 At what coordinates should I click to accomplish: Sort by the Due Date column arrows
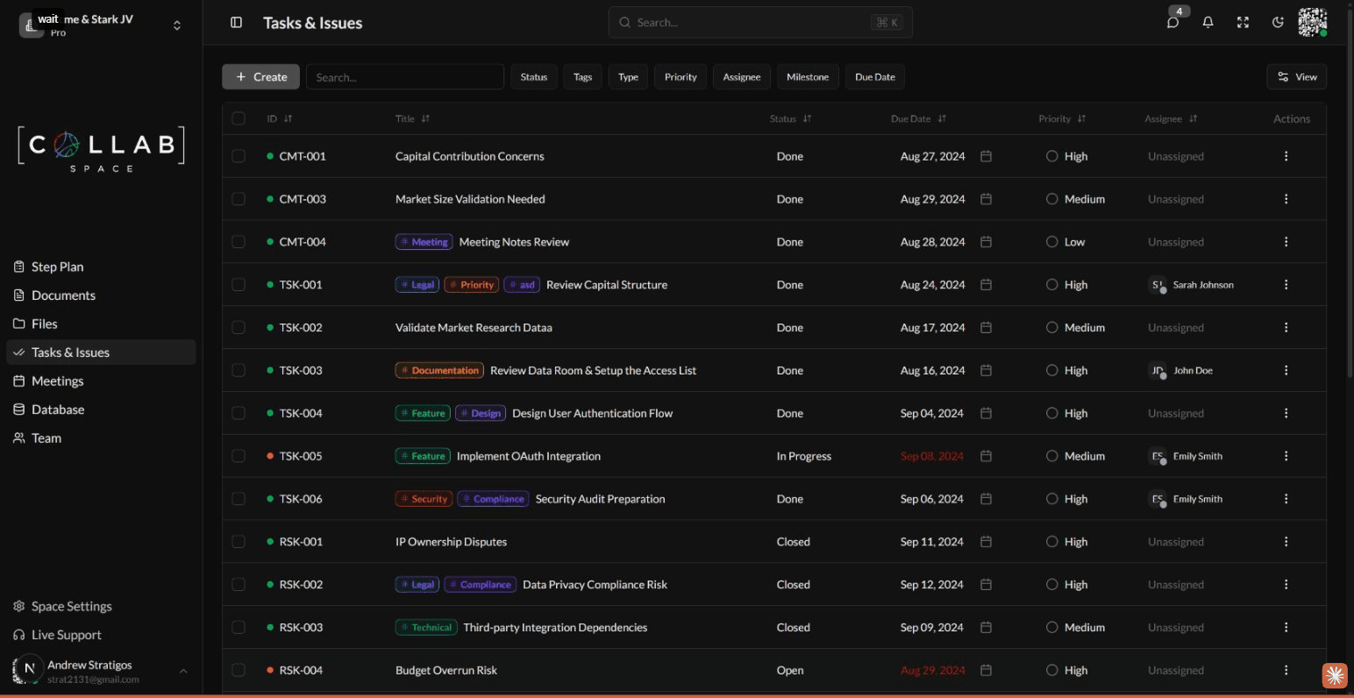click(942, 118)
